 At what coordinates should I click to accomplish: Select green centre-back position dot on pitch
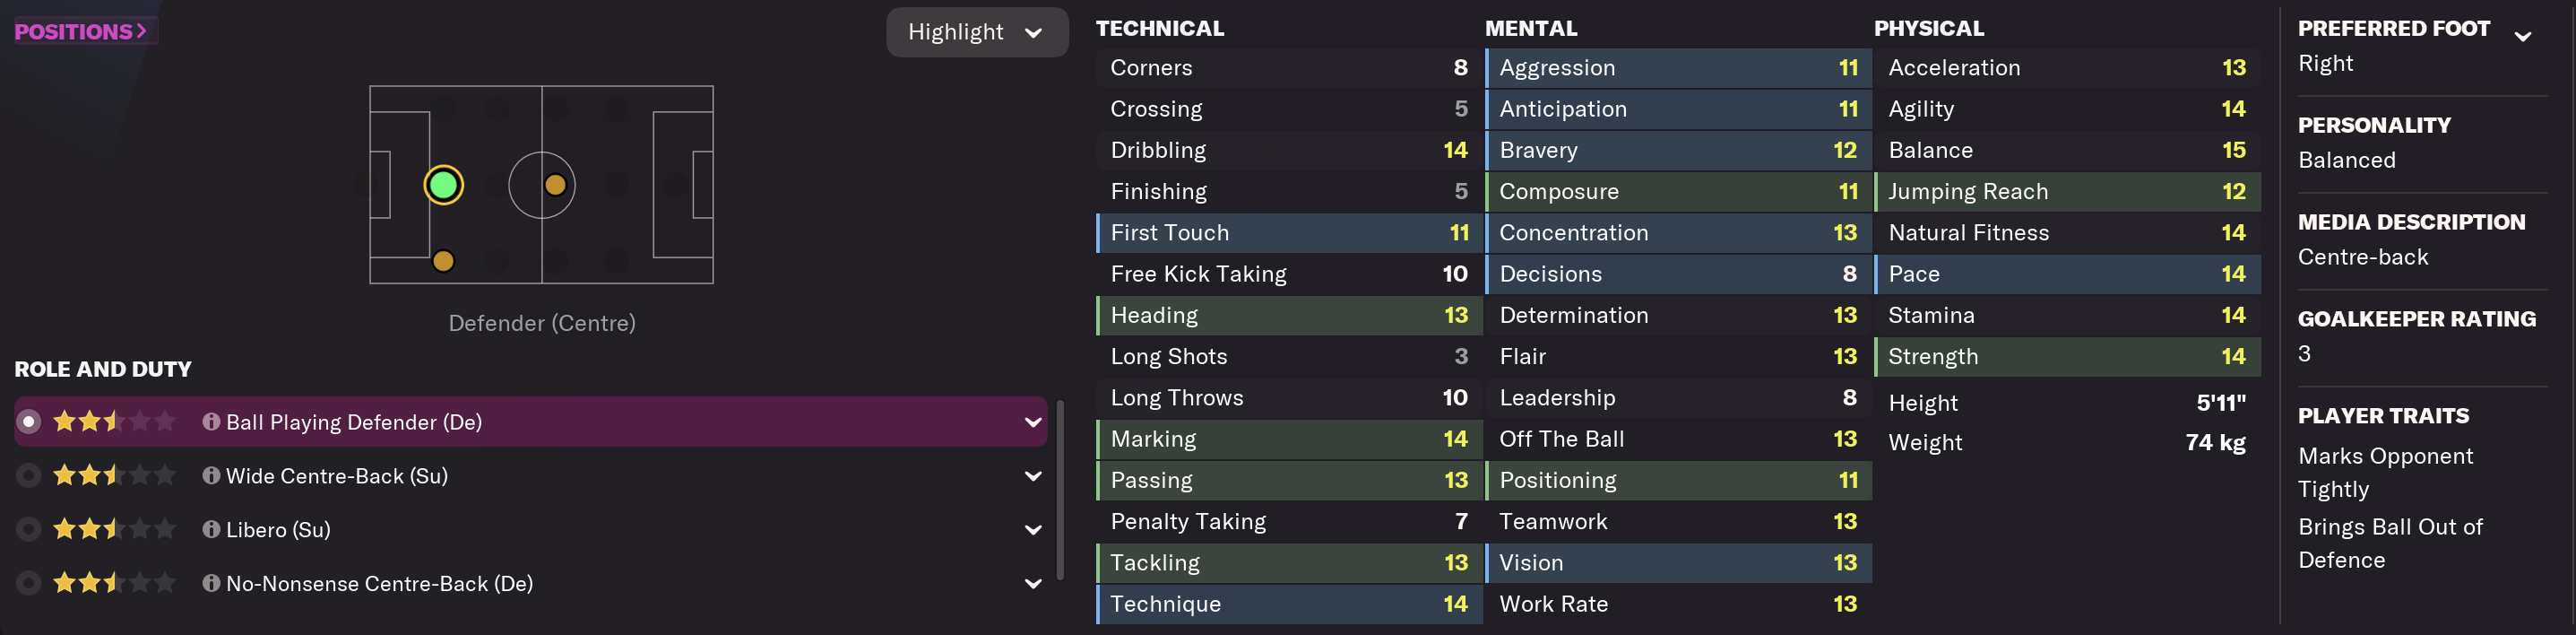click(443, 185)
